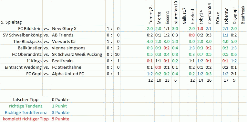Select the '5. Spieltag' header cell
The width and height of the screenshot is (247, 122).
pyautogui.click(x=21, y=13)
